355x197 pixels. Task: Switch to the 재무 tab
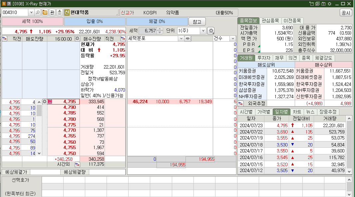(279, 58)
